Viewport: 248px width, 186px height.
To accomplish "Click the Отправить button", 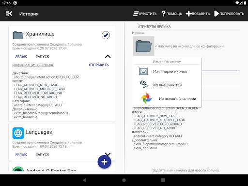I will coord(99,65).
